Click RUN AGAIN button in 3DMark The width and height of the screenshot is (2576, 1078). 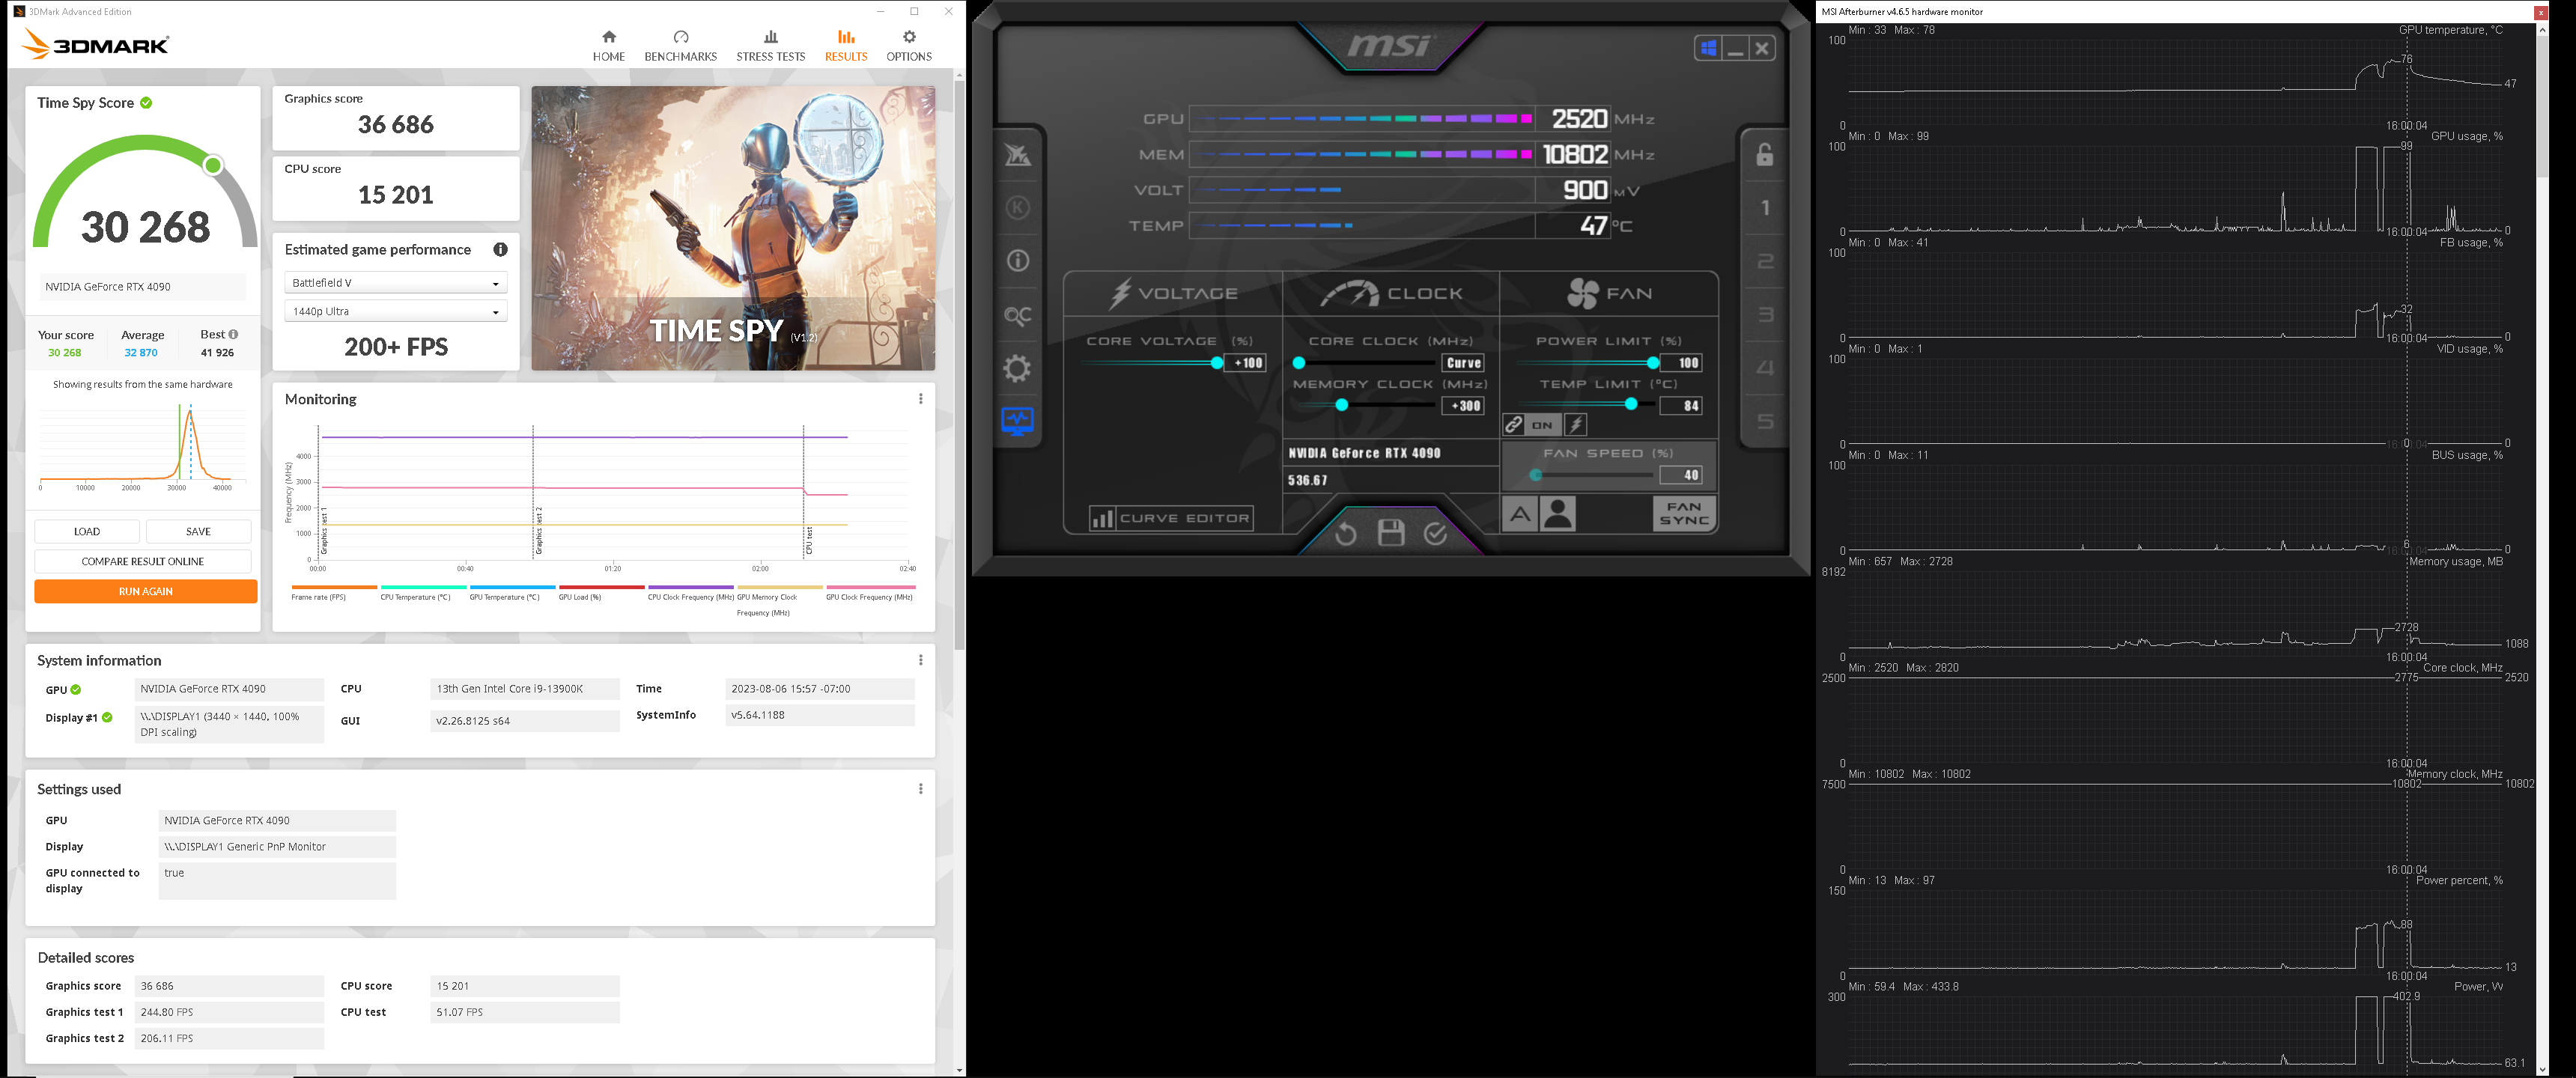point(146,590)
